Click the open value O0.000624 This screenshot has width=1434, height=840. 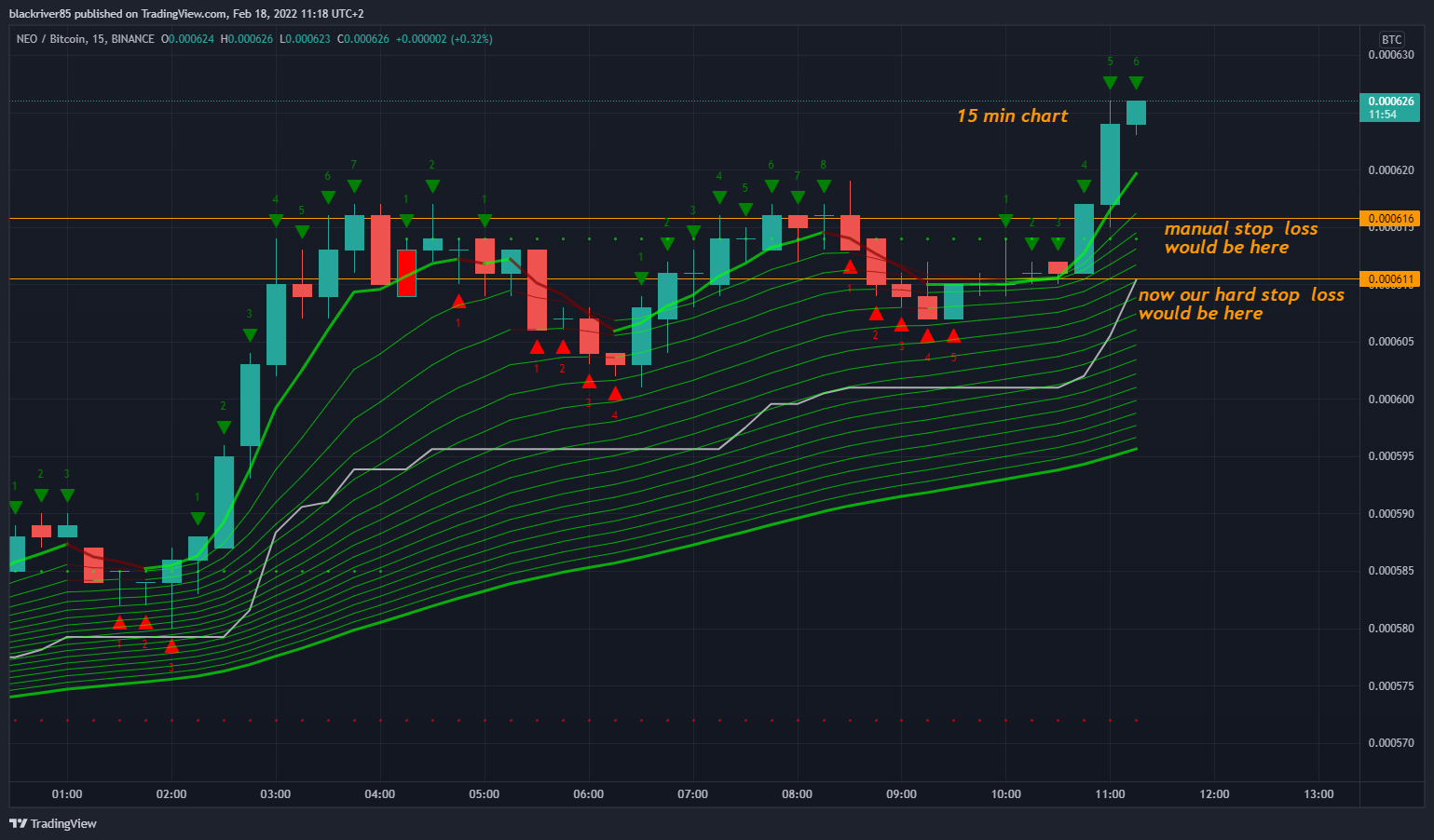pos(187,39)
